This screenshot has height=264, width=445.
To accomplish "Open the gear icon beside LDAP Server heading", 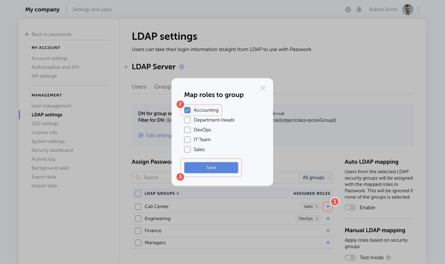I will (181, 67).
